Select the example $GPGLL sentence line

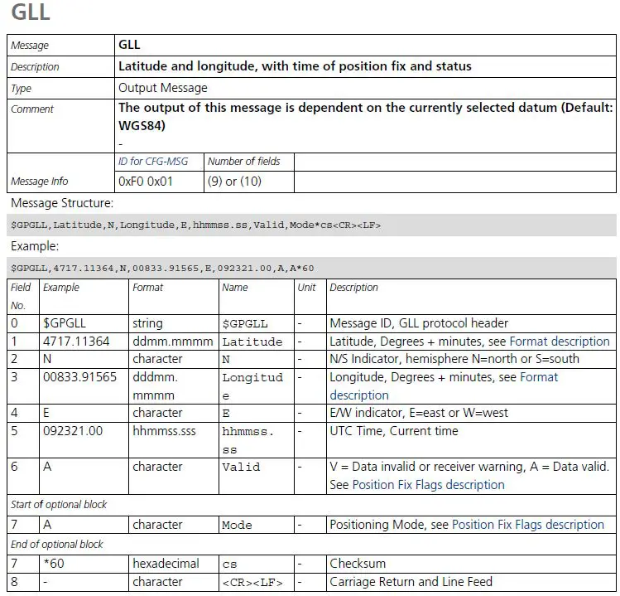click(x=311, y=268)
